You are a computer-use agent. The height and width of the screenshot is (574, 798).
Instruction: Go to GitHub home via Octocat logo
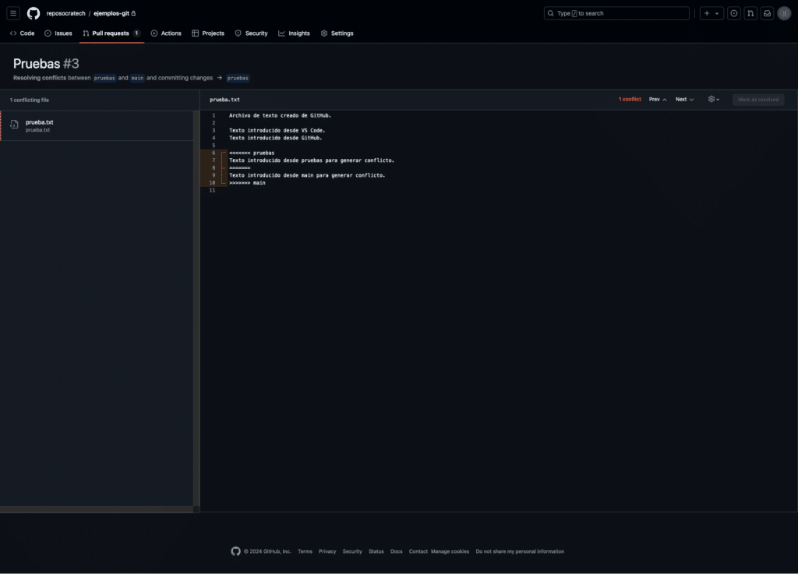coord(34,13)
